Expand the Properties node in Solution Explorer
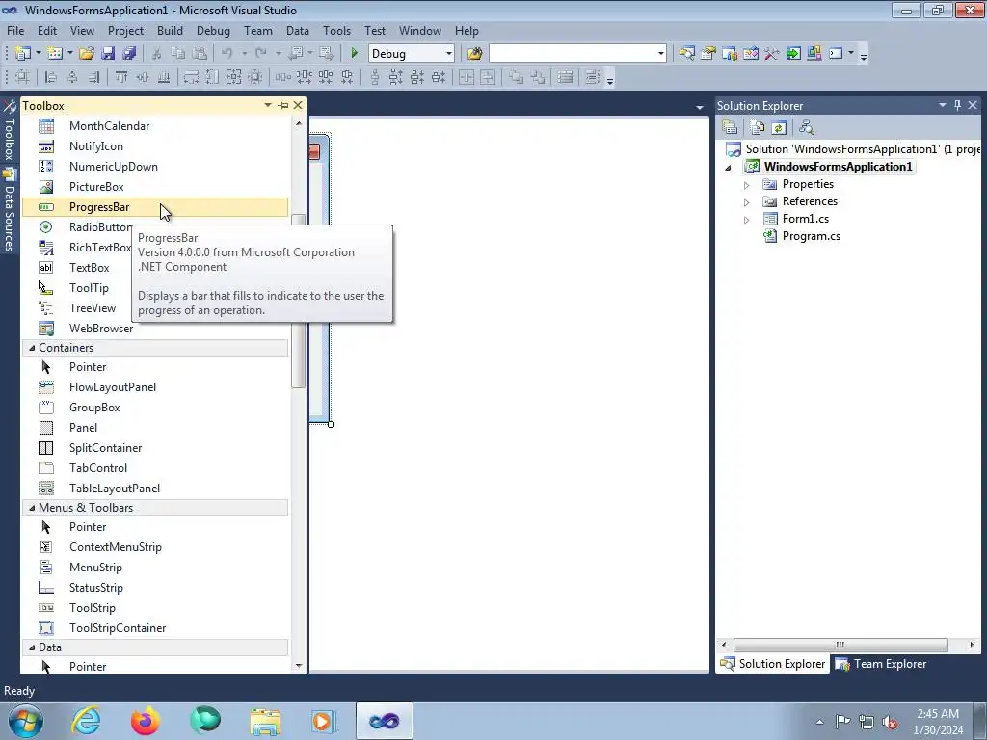Viewport: 987px width, 740px height. click(x=747, y=185)
